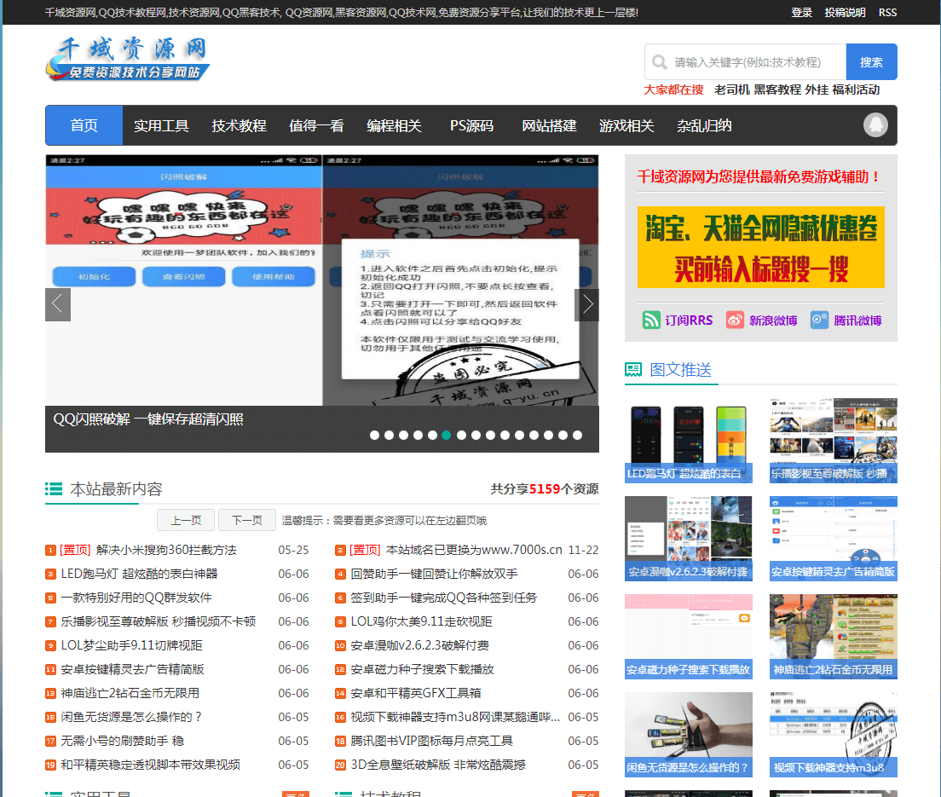This screenshot has height=797, width=941.
Task: Open the 视频下载神器支持m3u8 thumbnail
Action: click(834, 735)
